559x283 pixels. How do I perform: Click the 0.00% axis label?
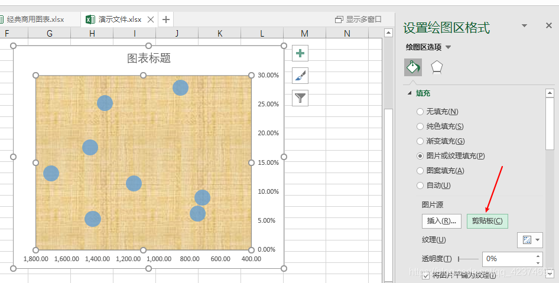click(x=266, y=249)
